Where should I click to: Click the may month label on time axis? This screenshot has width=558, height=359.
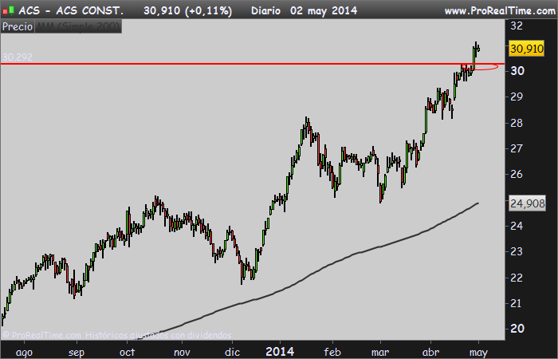[x=478, y=353]
